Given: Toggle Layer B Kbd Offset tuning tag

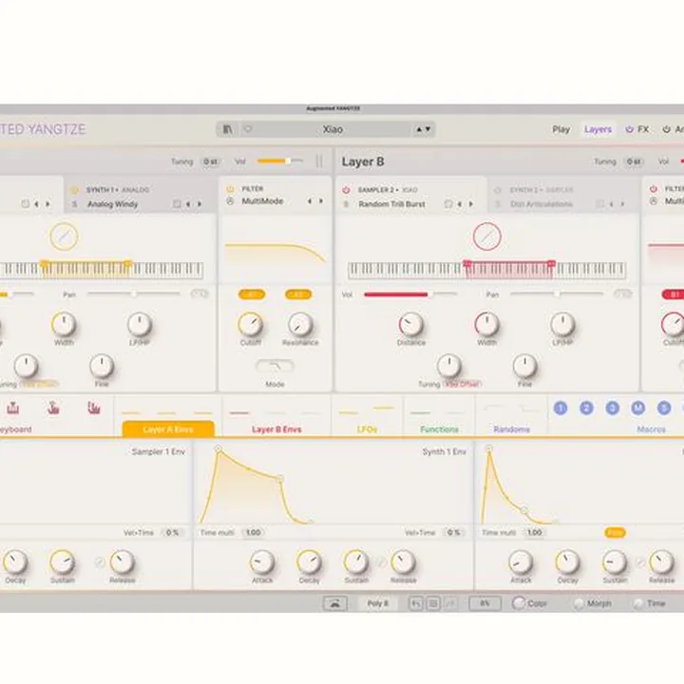Looking at the screenshot, I should (x=463, y=385).
